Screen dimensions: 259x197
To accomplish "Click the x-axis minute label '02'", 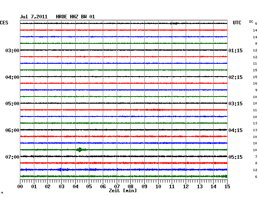I will (x=47, y=186).
